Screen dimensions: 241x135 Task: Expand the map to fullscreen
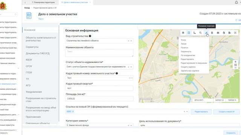pyautogui.click(x=235, y=33)
